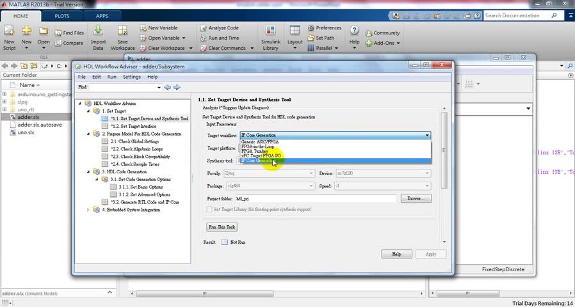Click Run and Time
The width and height of the screenshot is (575, 307).
219,38
